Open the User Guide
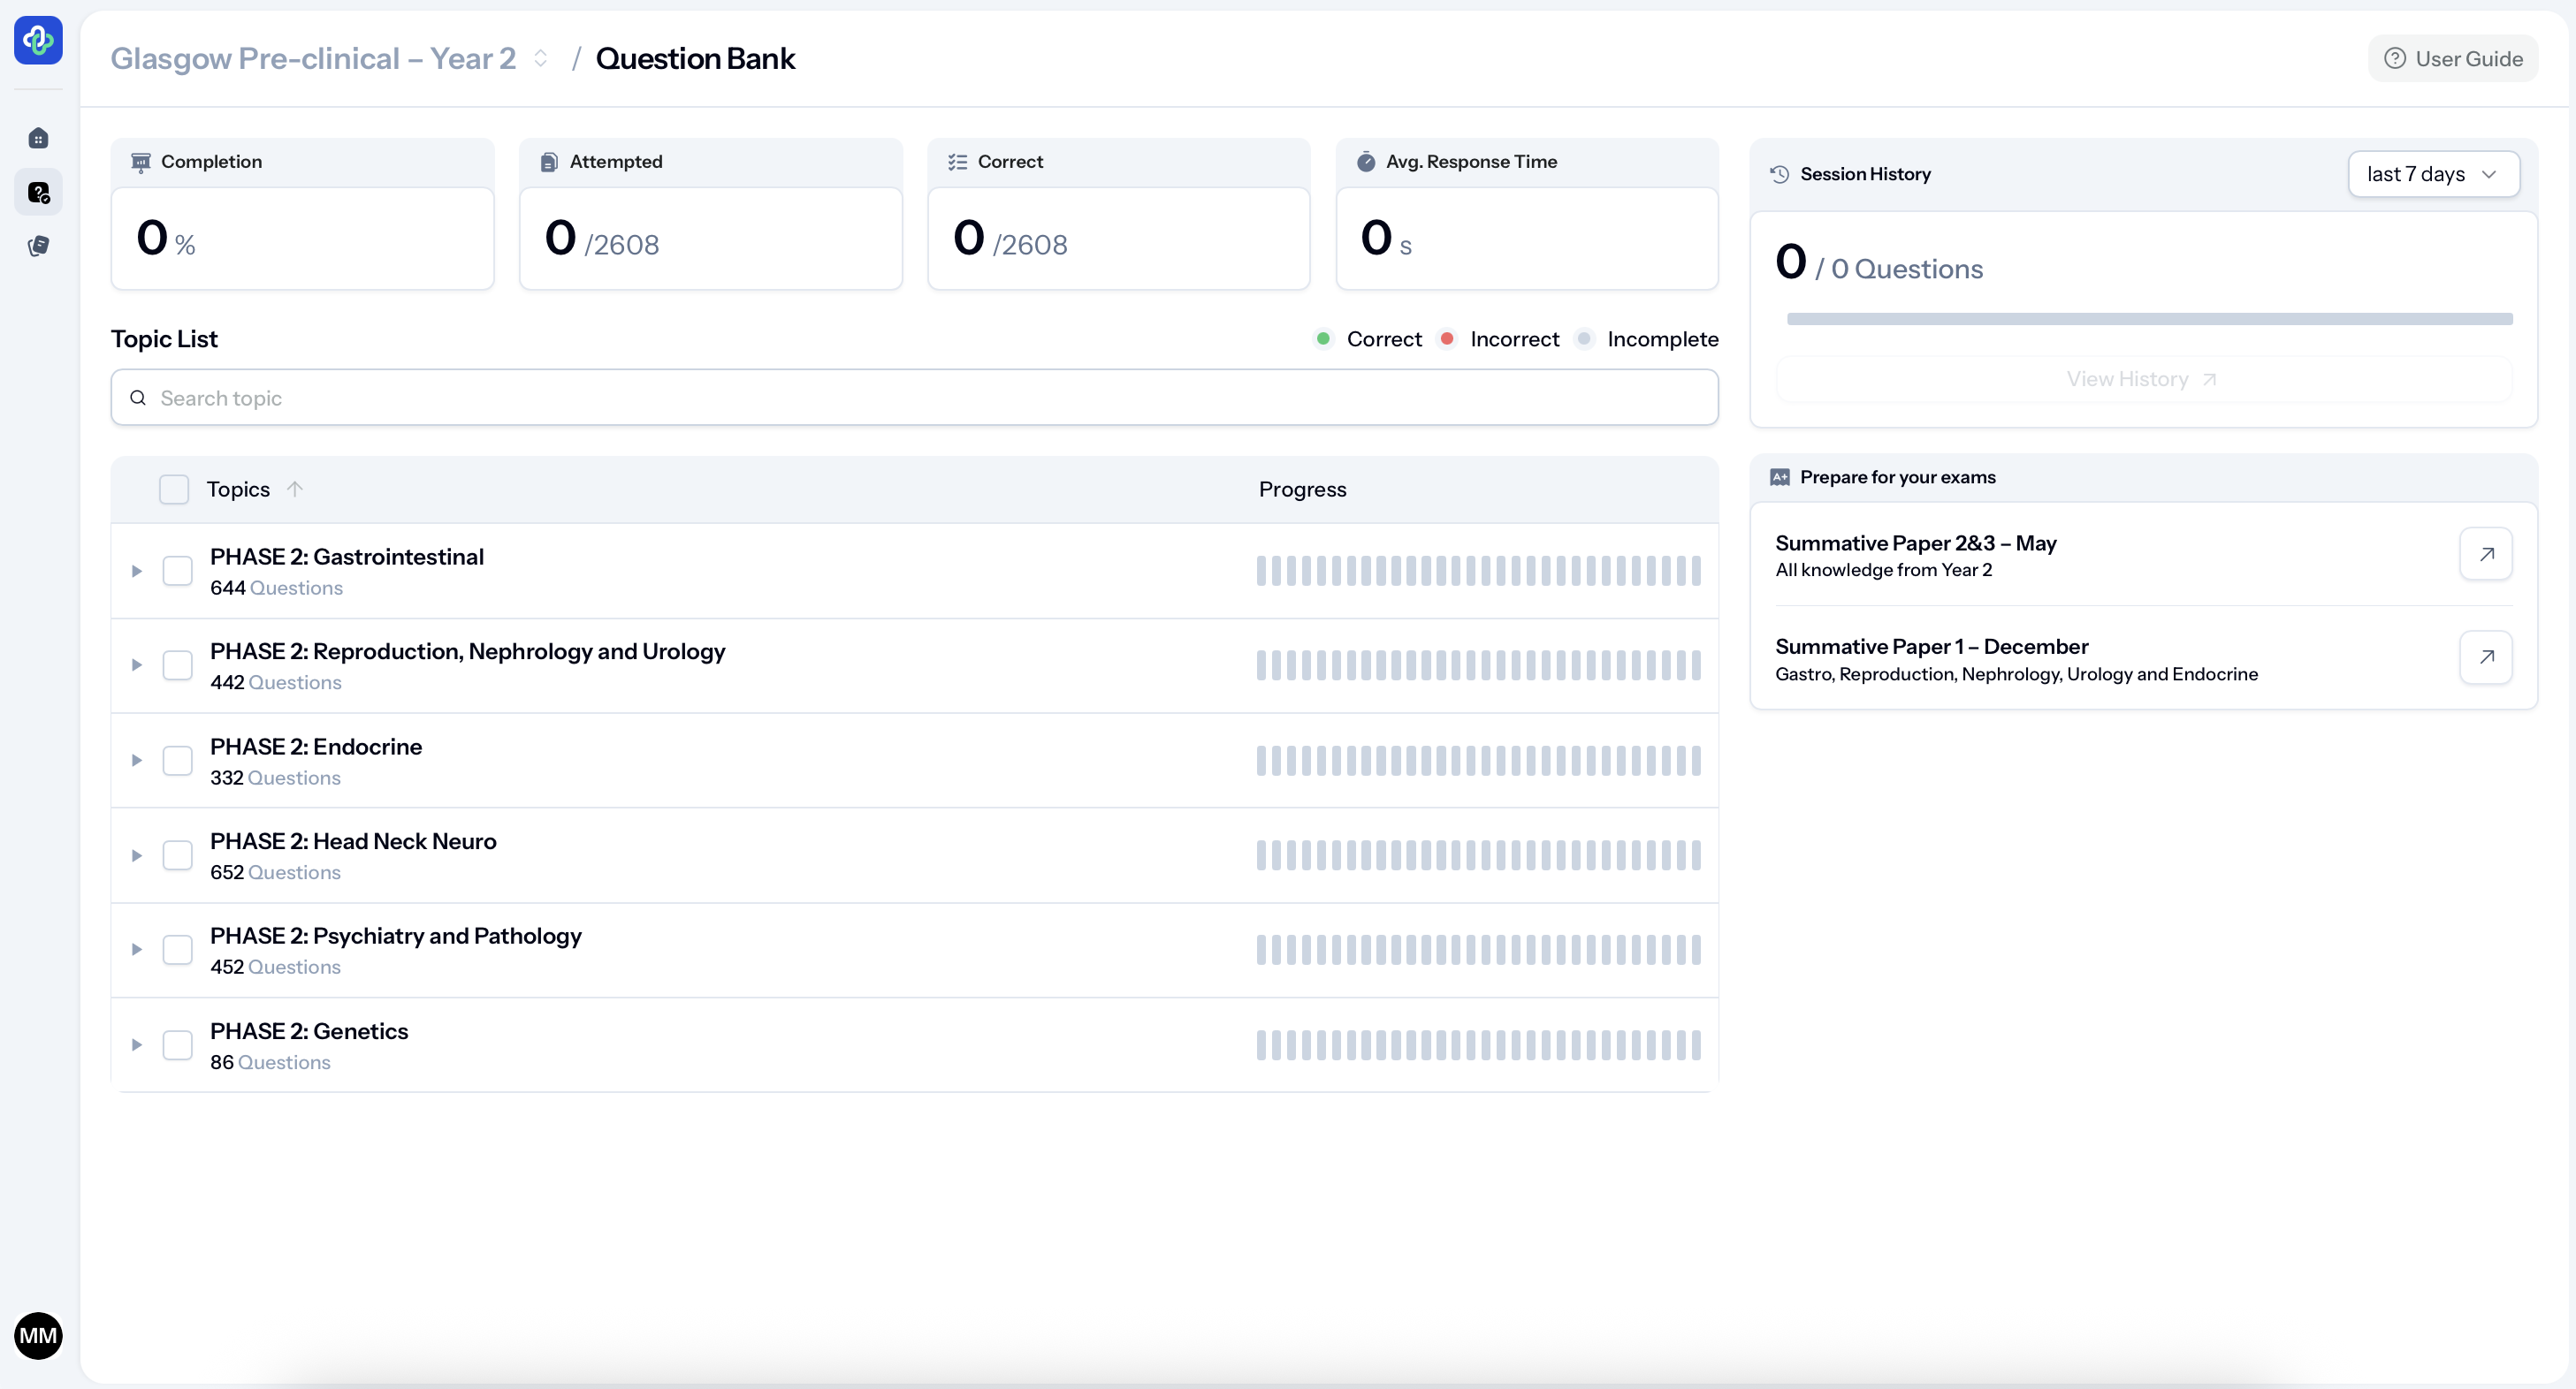This screenshot has width=2576, height=1389. tap(2452, 59)
